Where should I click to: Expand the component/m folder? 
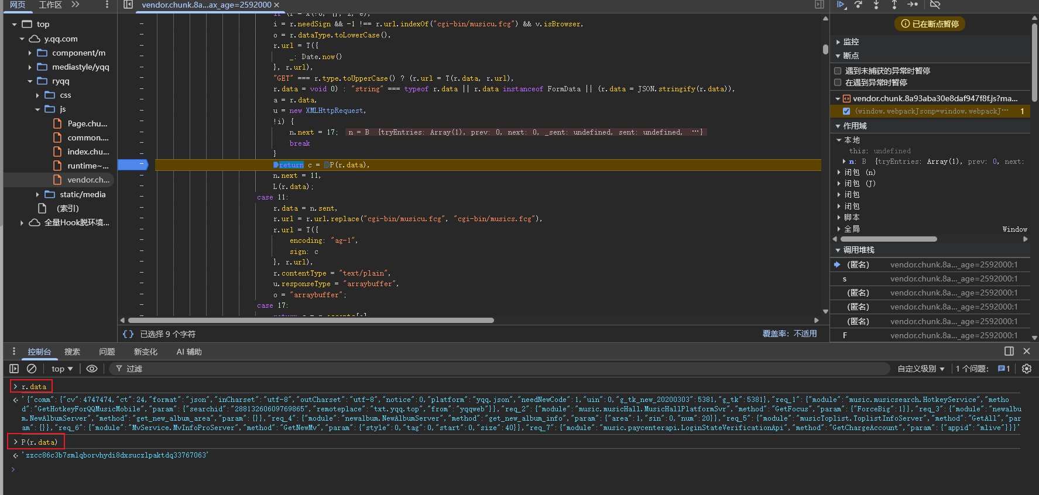[x=30, y=53]
